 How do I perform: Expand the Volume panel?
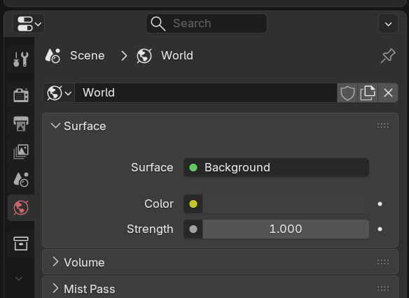pyautogui.click(x=55, y=262)
